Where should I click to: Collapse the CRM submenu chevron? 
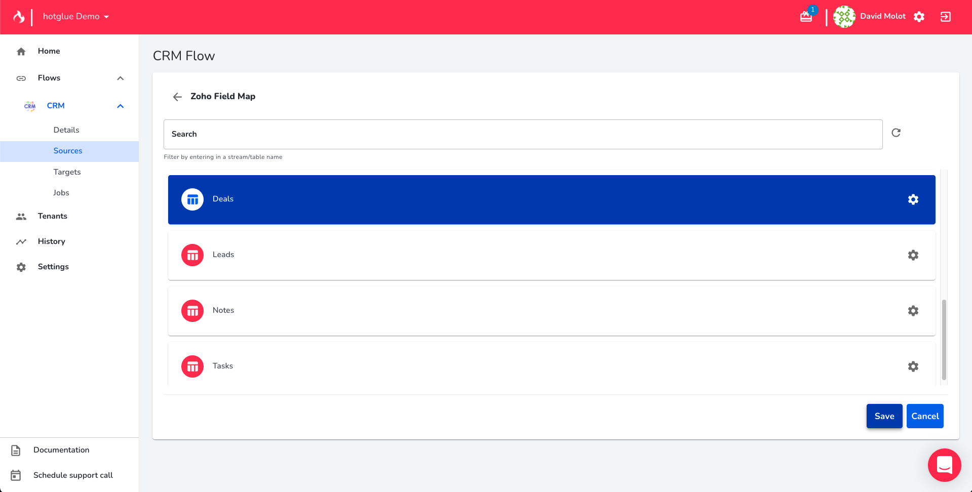(120, 106)
